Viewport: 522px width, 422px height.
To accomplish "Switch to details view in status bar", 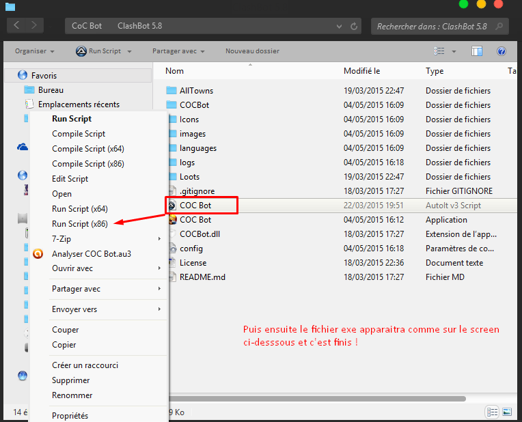I will [x=493, y=412].
